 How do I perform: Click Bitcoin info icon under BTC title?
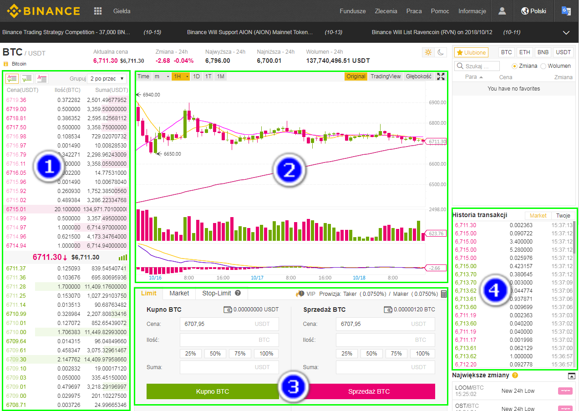pyautogui.click(x=6, y=64)
